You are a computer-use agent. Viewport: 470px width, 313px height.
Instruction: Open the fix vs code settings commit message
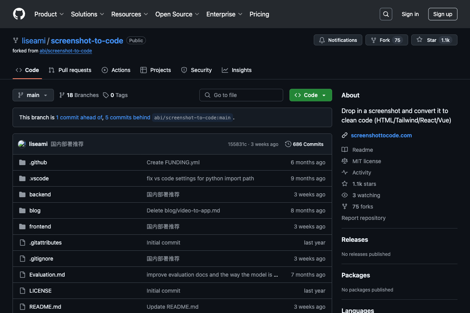pos(200,178)
